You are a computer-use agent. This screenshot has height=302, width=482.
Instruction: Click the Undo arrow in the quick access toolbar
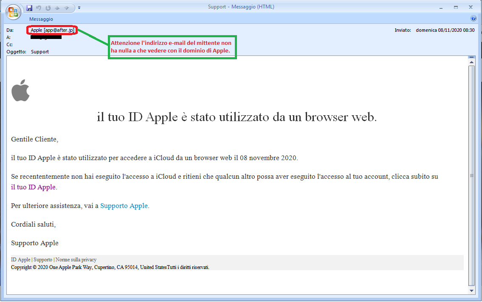pos(39,8)
